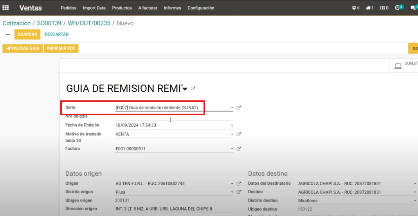This screenshot has width=418, height=216.
Task: Click the truck deliveries counter icon
Action: point(369,8)
